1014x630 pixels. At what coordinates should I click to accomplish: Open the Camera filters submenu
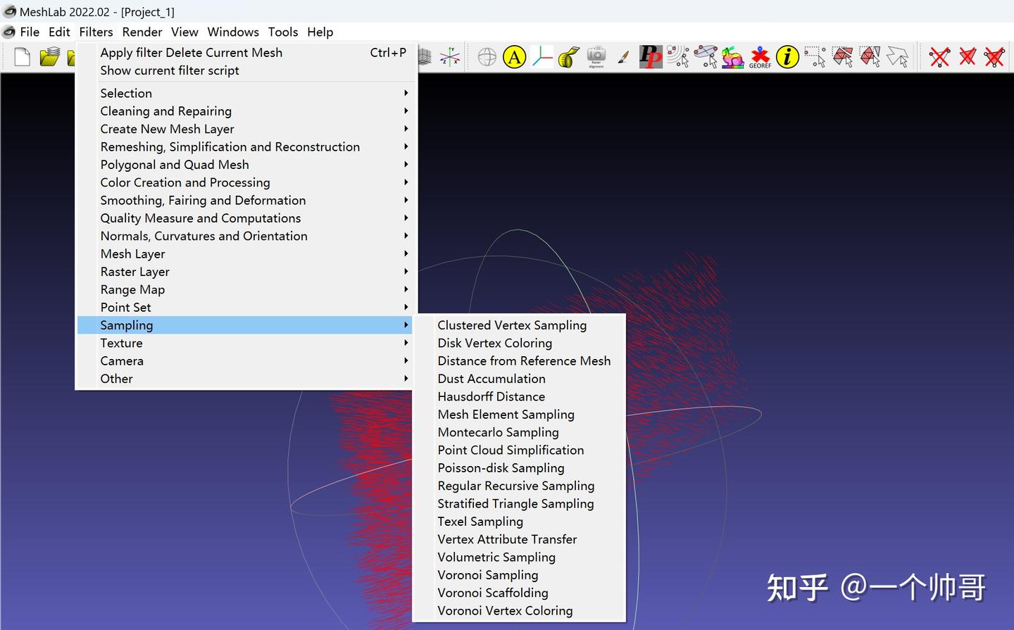coord(122,360)
